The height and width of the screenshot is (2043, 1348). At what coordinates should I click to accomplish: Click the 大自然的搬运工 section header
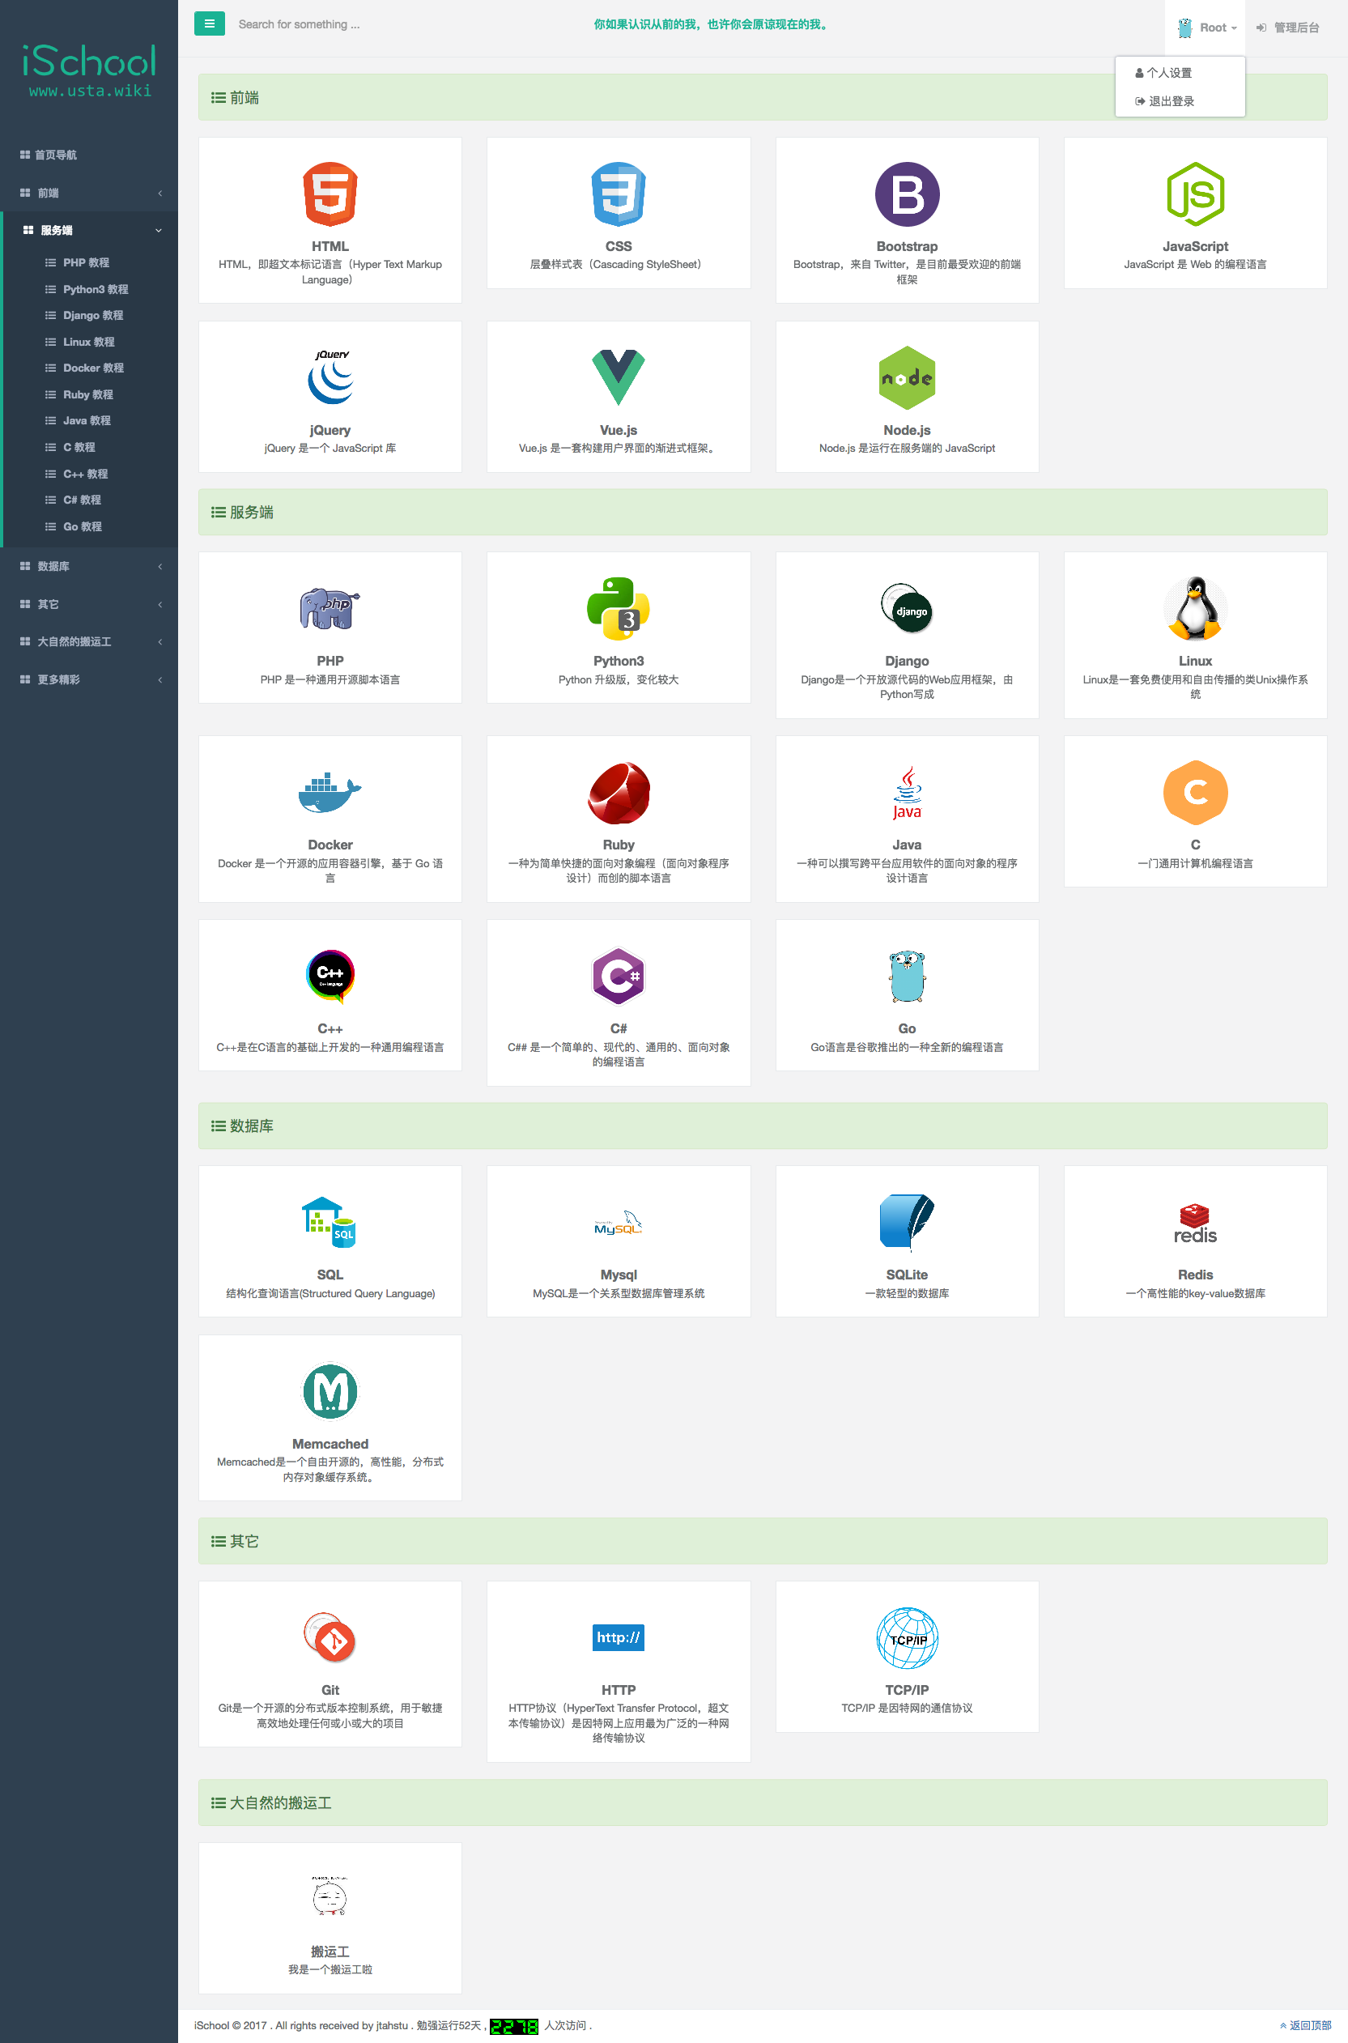(x=763, y=1803)
